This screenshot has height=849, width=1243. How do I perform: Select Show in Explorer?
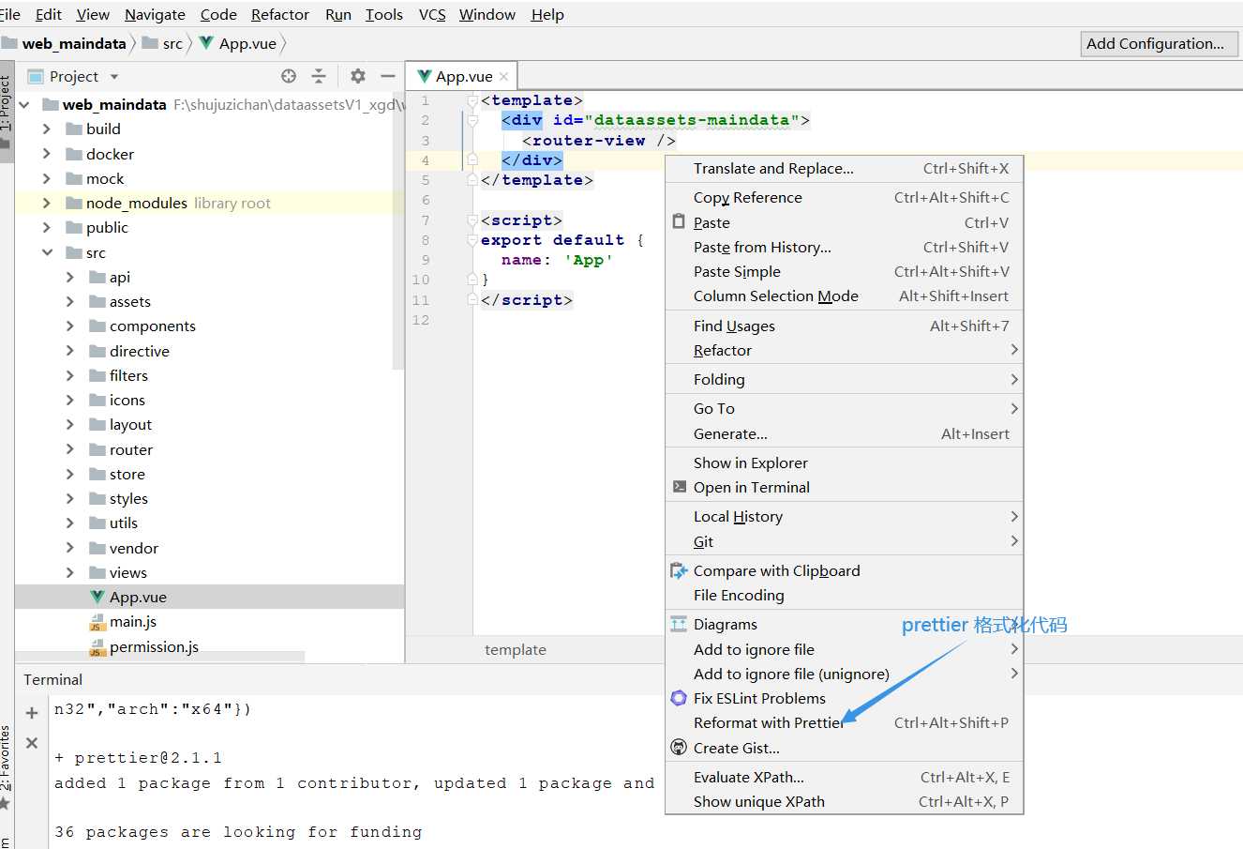click(x=844, y=462)
